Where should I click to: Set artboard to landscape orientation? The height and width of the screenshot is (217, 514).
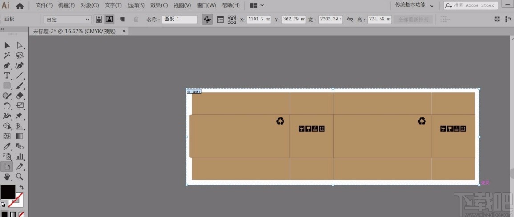click(109, 19)
